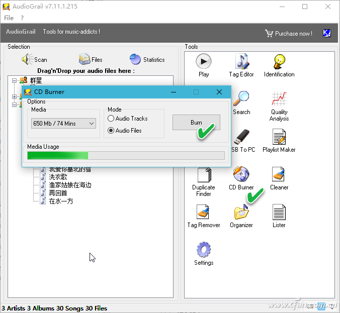Maximize the AudioGrail main window
Viewport: 340px width, 313px height.
point(305,7)
